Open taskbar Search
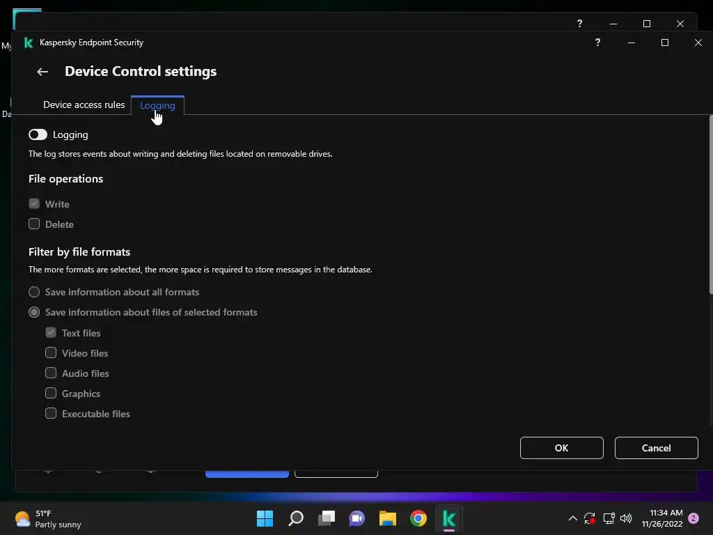 tap(295, 518)
